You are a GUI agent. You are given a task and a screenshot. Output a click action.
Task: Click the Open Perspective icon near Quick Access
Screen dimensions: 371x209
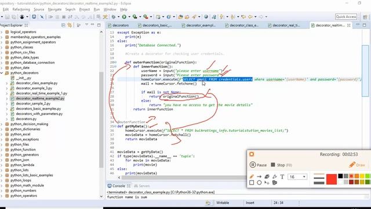click(x=365, y=17)
